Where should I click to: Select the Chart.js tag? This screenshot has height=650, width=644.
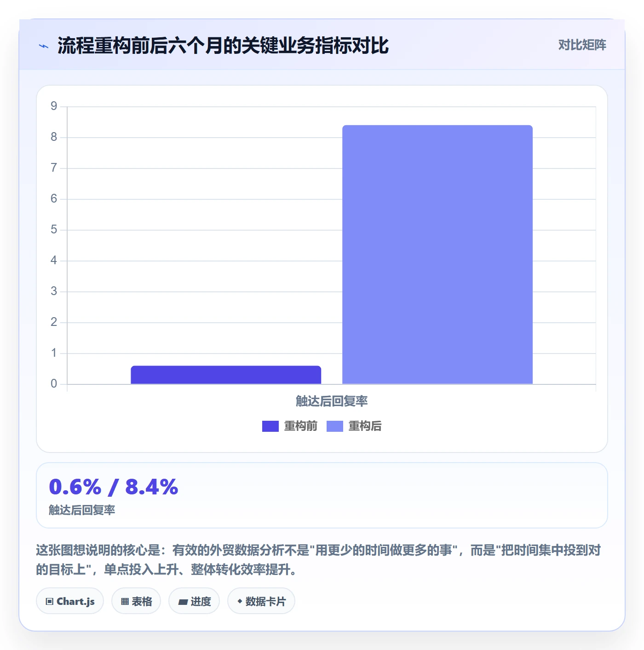pyautogui.click(x=70, y=601)
